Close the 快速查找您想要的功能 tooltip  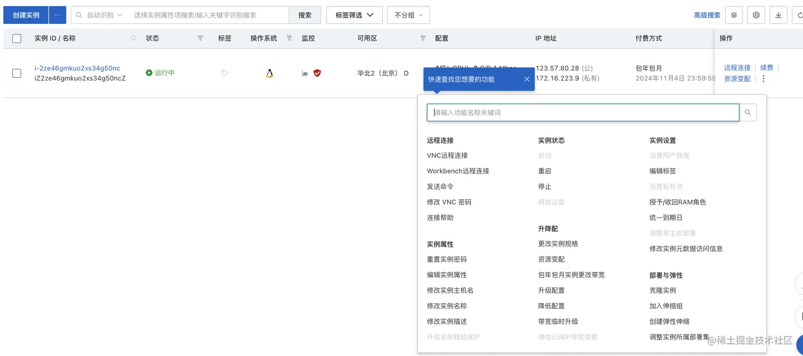[x=527, y=79]
